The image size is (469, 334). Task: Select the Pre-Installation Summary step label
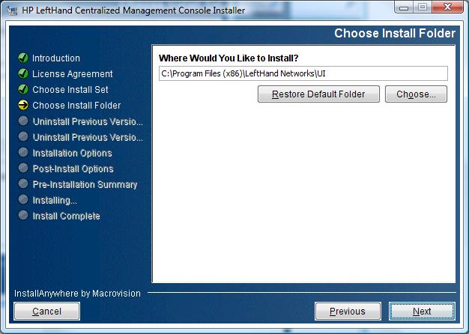85,184
